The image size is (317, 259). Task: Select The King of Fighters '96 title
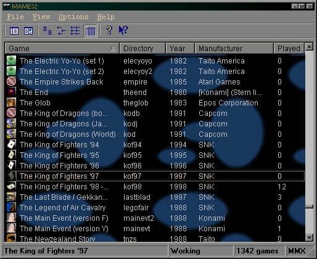tap(59, 166)
